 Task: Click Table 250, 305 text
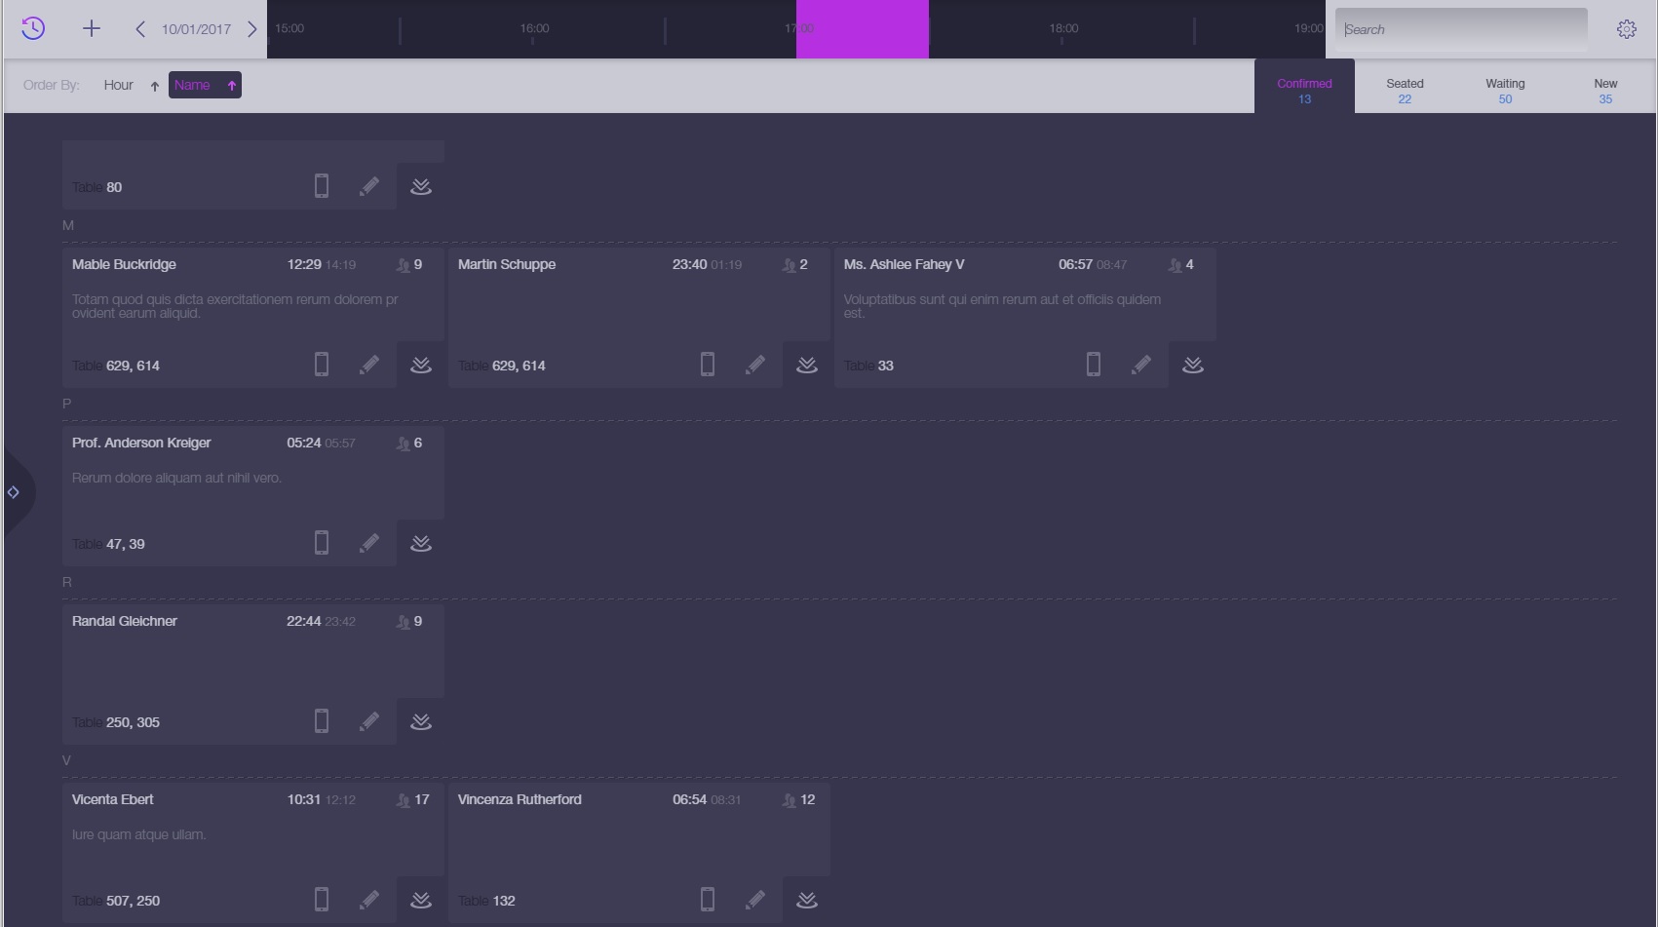coord(116,722)
